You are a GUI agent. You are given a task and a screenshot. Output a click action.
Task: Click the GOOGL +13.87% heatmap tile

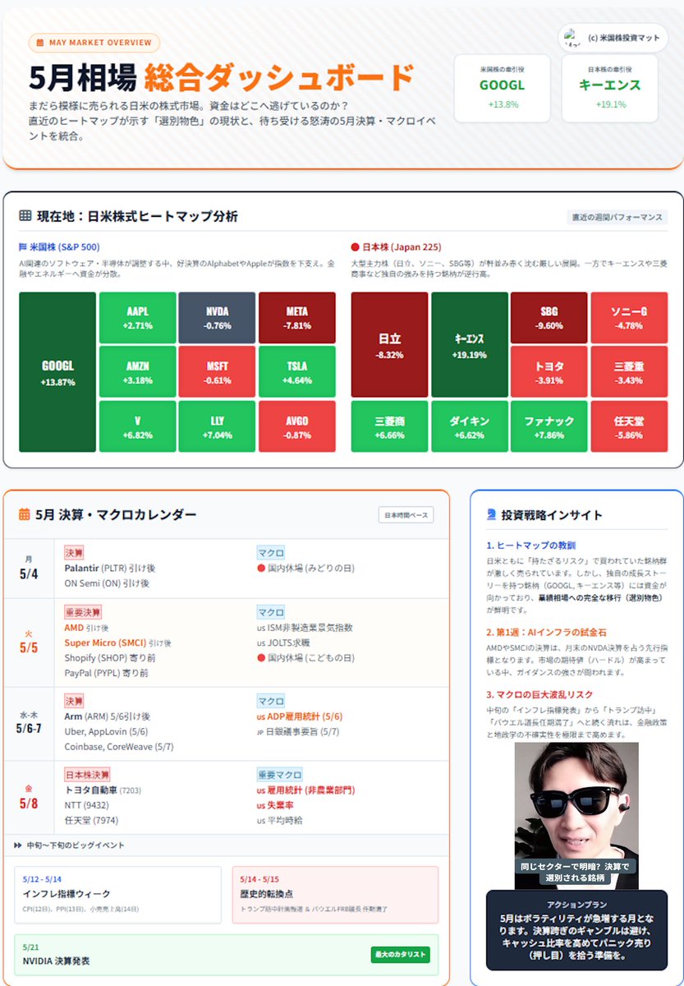pos(57,371)
